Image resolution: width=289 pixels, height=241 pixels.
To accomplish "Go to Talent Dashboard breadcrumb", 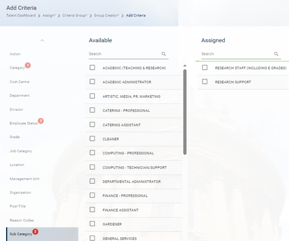I will (21, 16).
